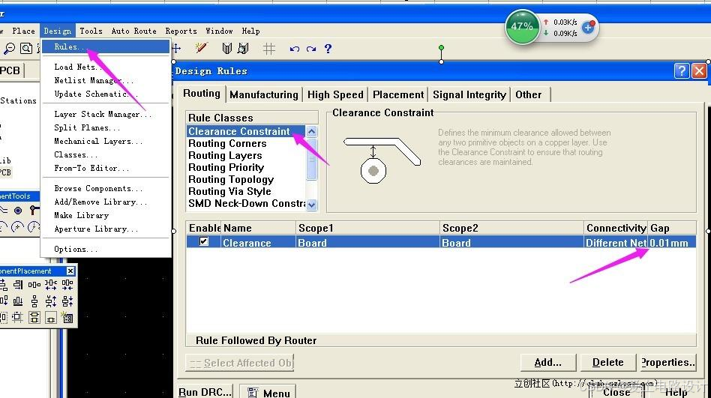Click the Run DRC... button
The height and width of the screenshot is (398, 711).
205,392
